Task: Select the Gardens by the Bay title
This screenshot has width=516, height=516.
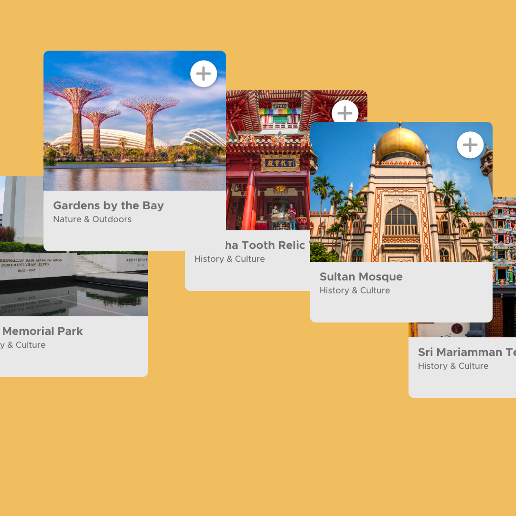Action: (x=109, y=205)
